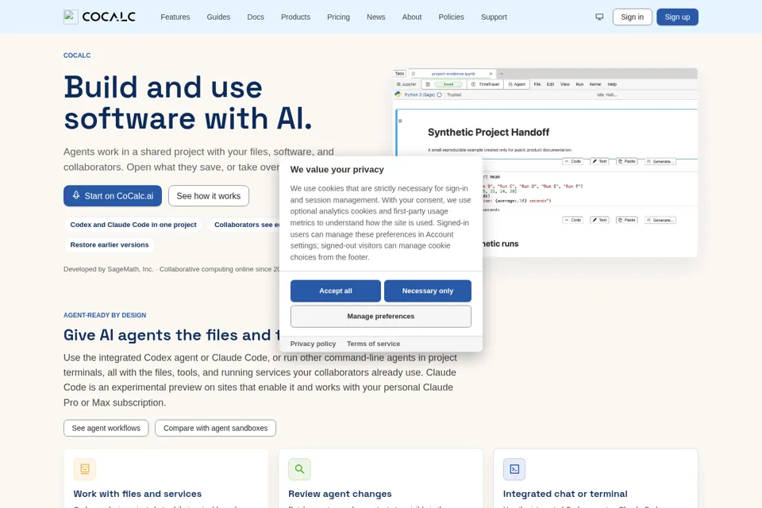
Task: Open the Guides menu
Action: 218,17
